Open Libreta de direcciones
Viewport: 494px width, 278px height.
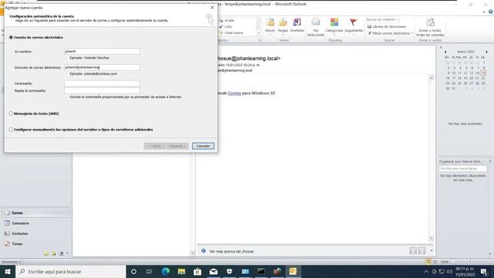(x=387, y=27)
